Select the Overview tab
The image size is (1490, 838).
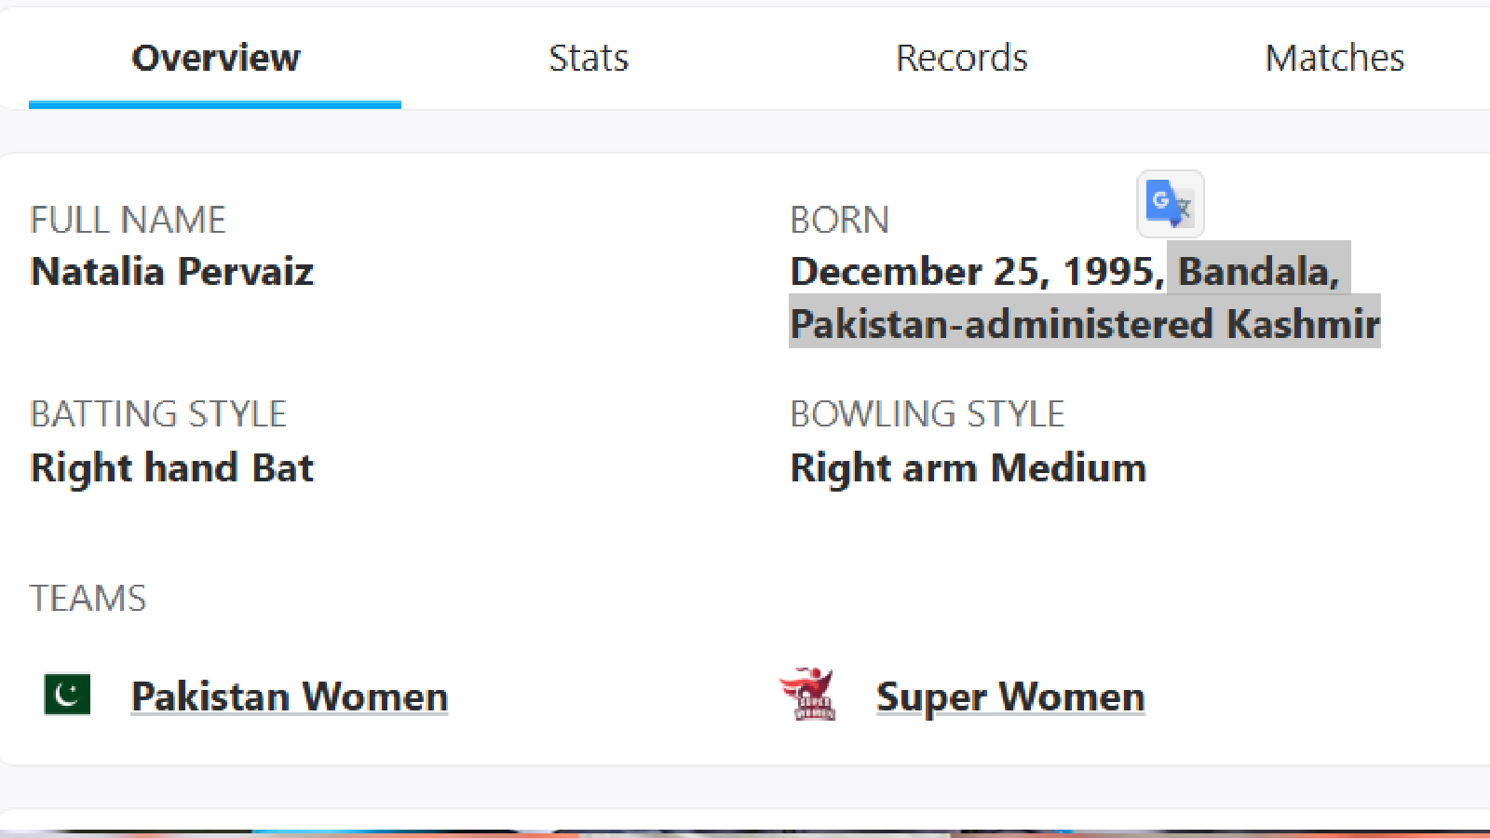(215, 58)
